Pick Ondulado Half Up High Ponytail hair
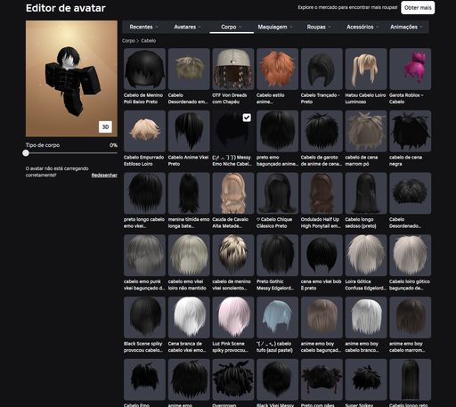 (x=322, y=193)
